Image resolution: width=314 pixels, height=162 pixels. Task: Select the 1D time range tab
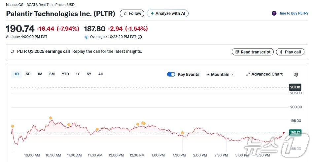(x=17, y=74)
